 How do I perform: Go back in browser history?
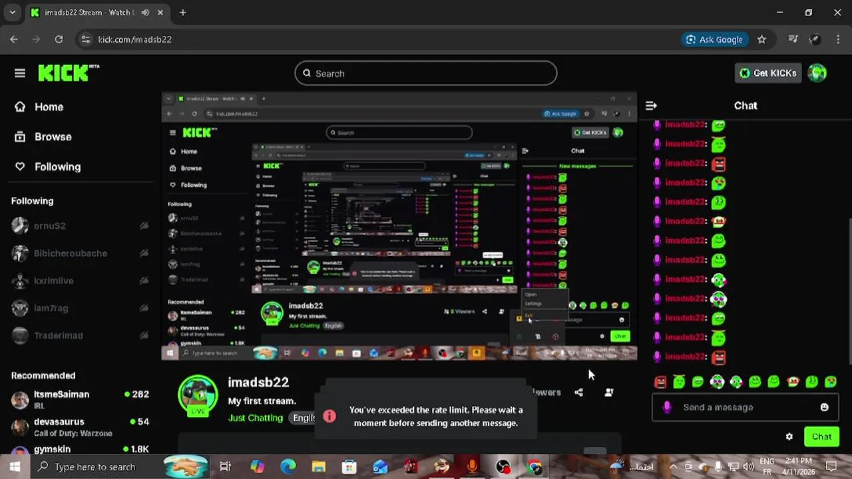(14, 39)
